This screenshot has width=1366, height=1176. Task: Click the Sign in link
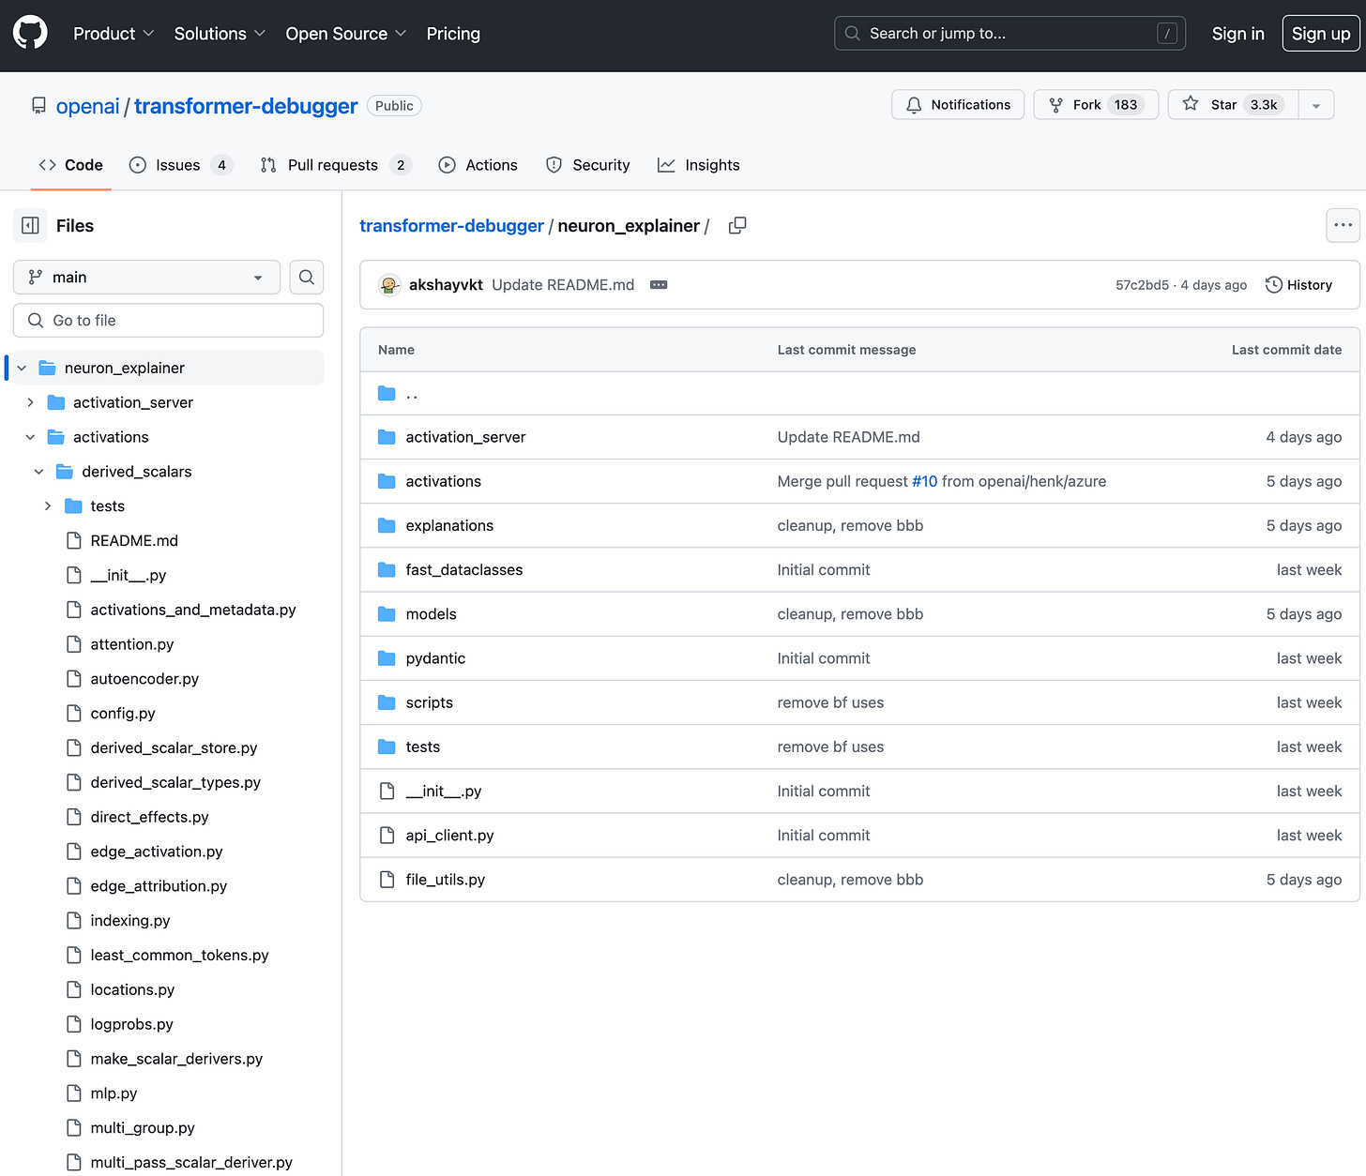tap(1237, 34)
